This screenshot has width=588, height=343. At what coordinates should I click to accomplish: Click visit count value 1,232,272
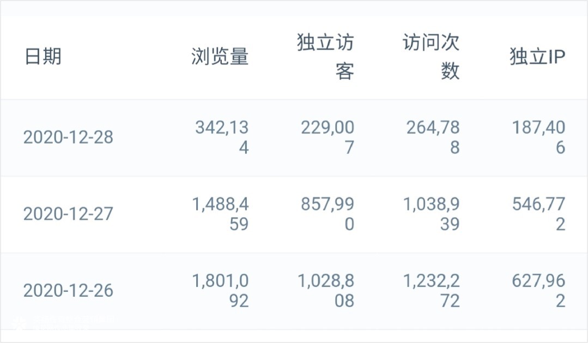click(x=432, y=291)
